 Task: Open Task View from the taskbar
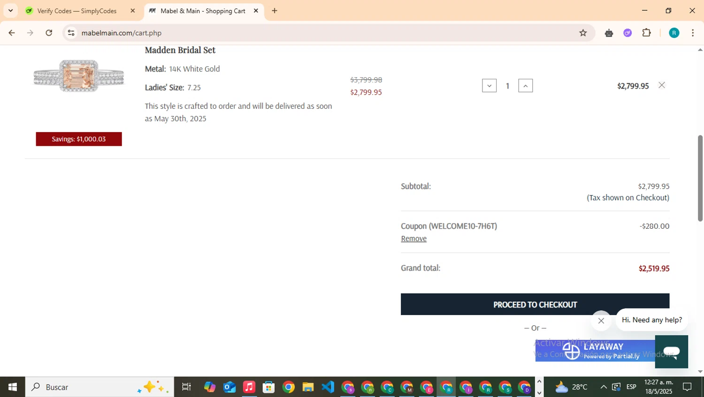[186, 387]
